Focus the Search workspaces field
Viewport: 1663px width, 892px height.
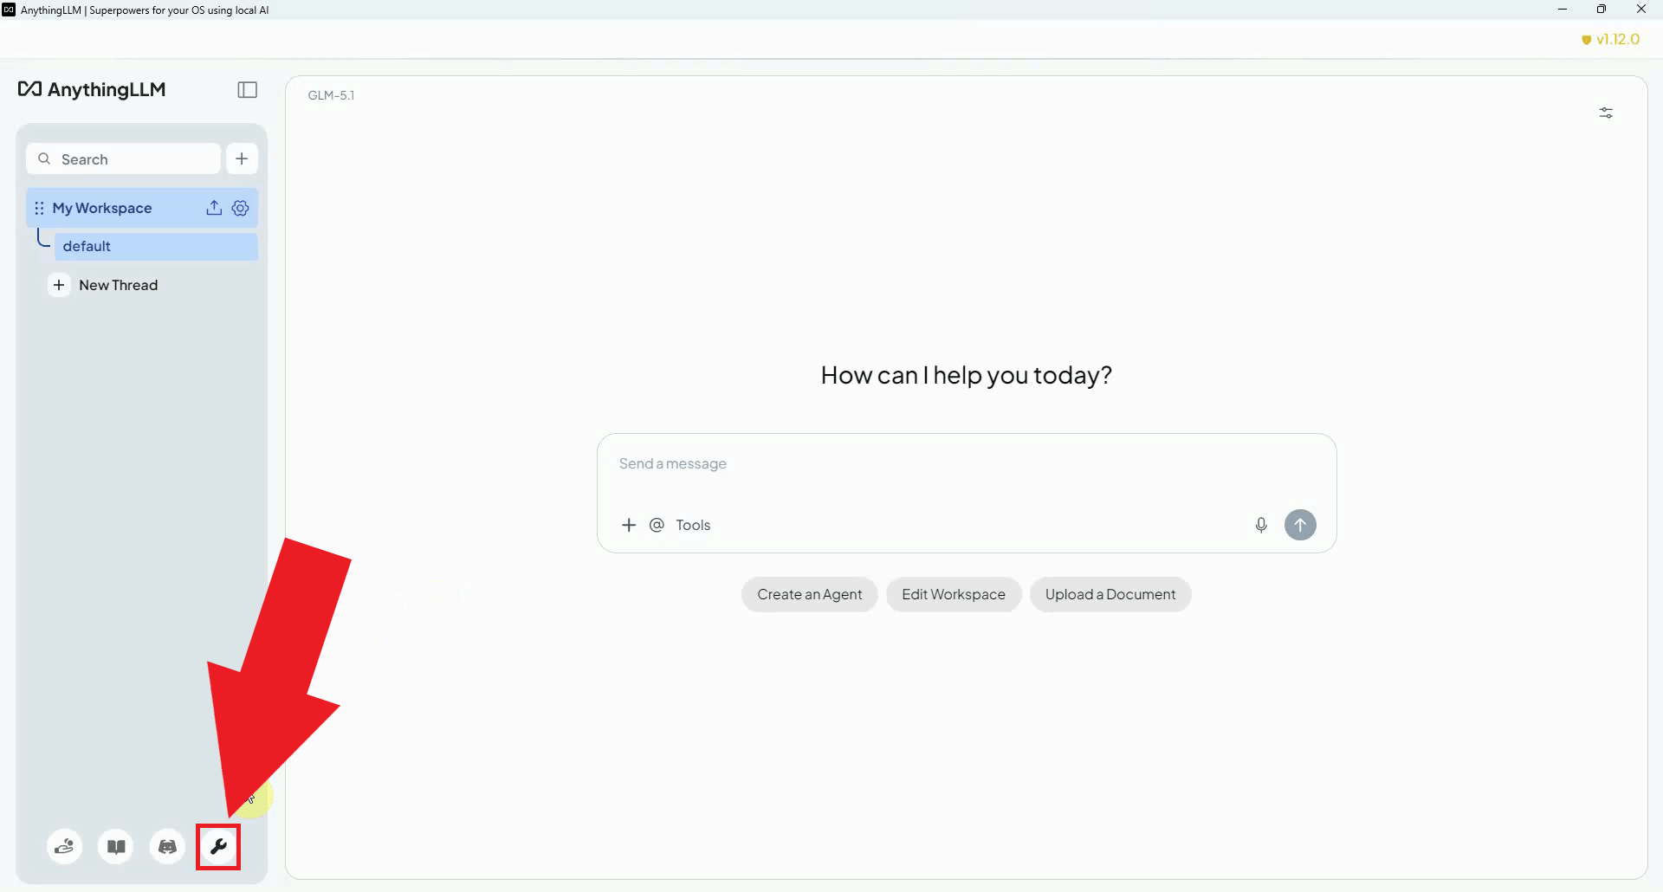pyautogui.click(x=124, y=158)
